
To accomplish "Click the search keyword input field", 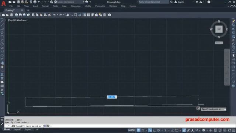I will 154,2.
